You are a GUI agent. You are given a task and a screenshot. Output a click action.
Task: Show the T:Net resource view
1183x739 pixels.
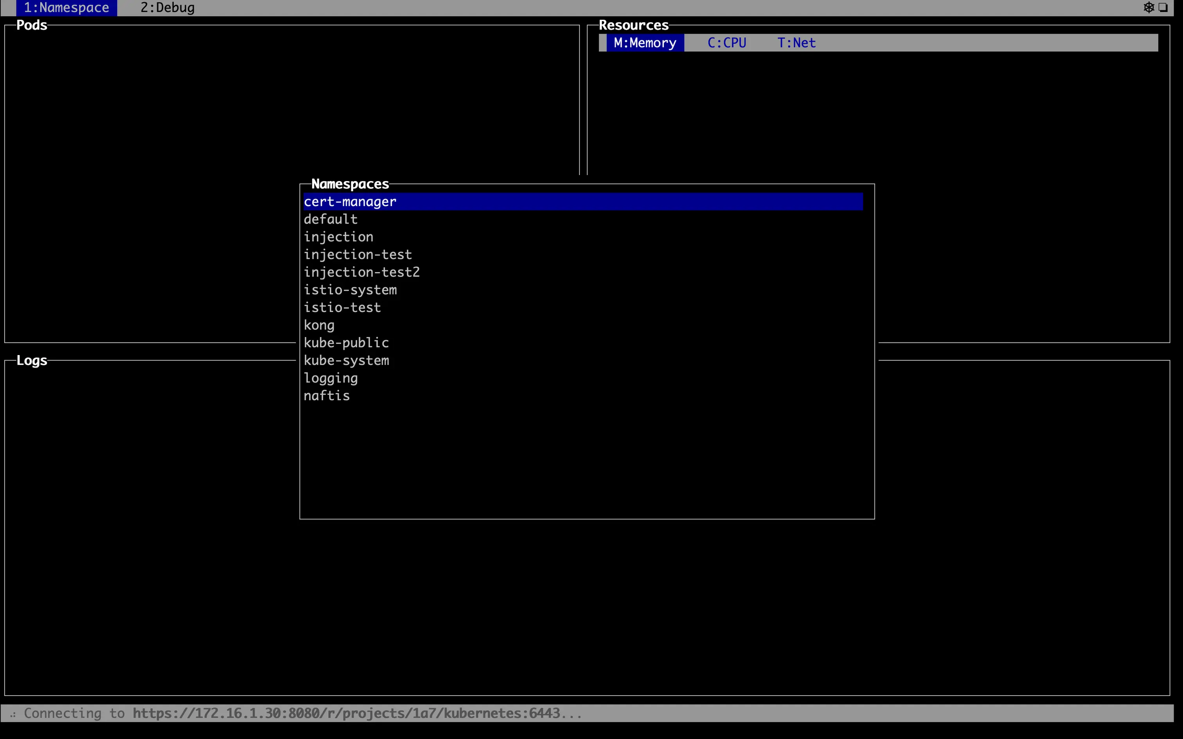pos(796,43)
